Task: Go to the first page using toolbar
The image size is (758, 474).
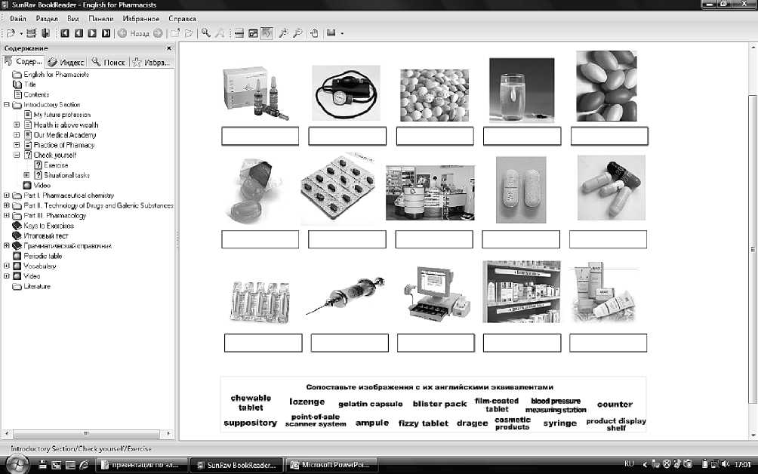Action: (x=65, y=33)
